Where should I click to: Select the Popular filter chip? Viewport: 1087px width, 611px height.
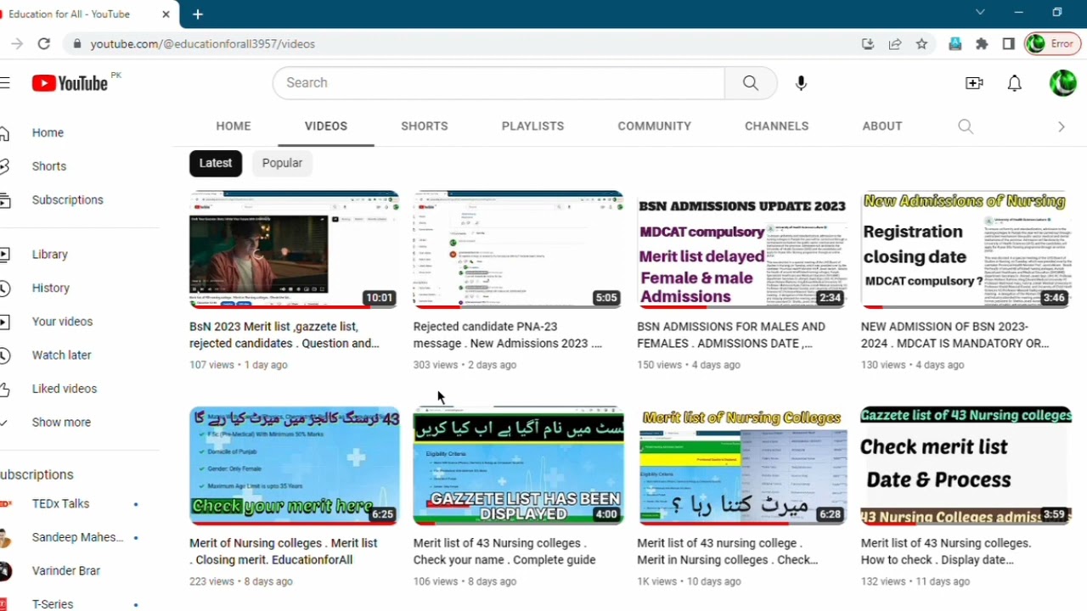(x=282, y=163)
